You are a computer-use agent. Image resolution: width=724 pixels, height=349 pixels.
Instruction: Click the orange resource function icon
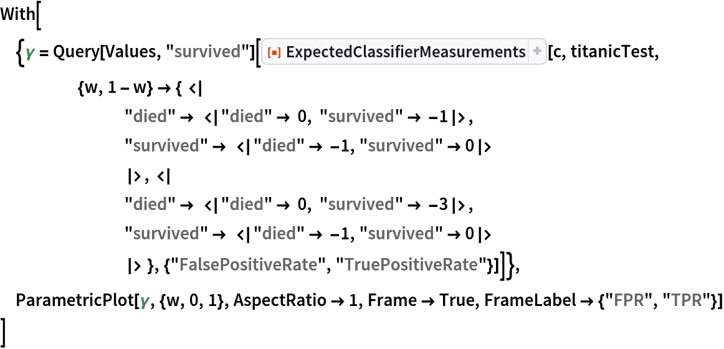(x=273, y=52)
